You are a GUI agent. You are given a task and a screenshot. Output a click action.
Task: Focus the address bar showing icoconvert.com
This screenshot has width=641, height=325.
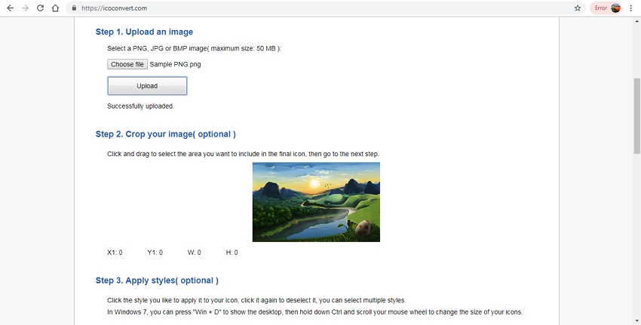302,8
